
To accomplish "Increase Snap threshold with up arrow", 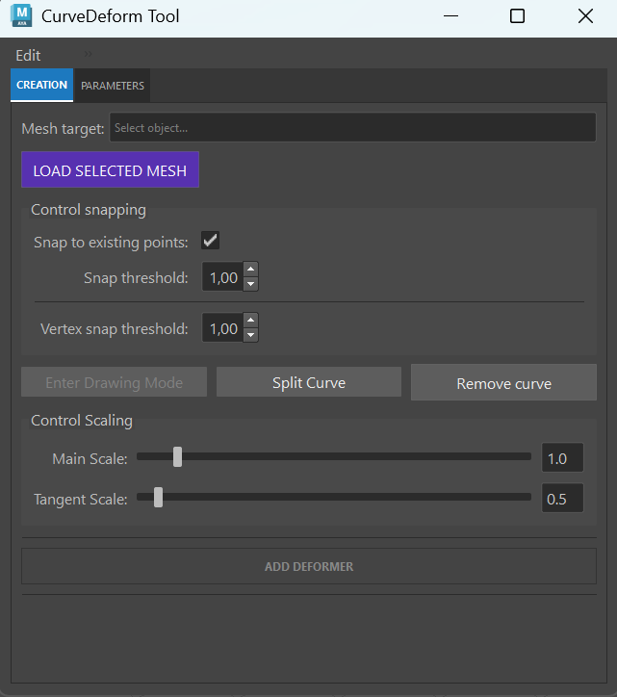I will (250, 269).
